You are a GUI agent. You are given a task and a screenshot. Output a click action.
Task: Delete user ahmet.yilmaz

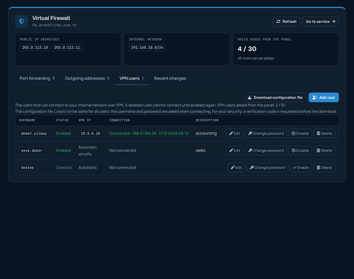point(324,134)
